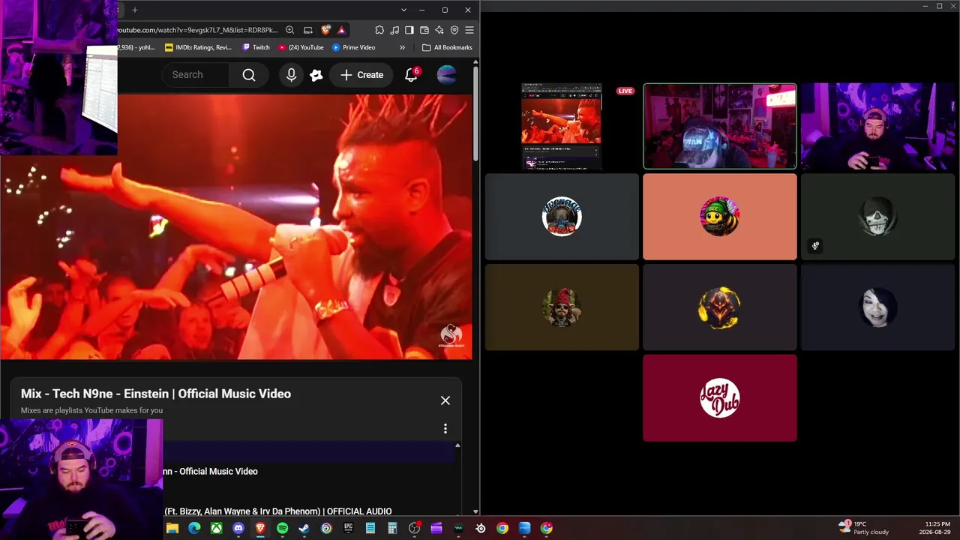
Task: Open Steam from the taskbar
Action: [304, 528]
